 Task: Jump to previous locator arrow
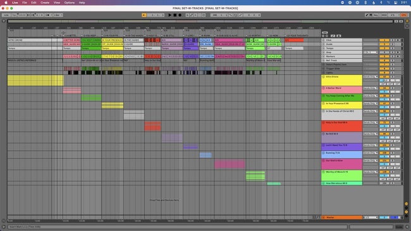tap(323, 36)
